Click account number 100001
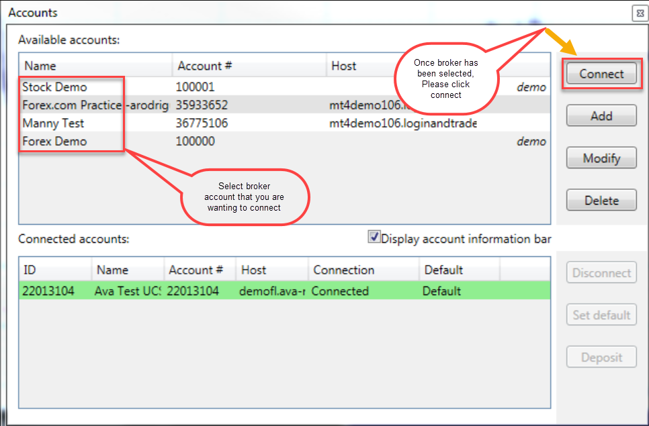Image resolution: width=649 pixels, height=426 pixels. [x=195, y=87]
